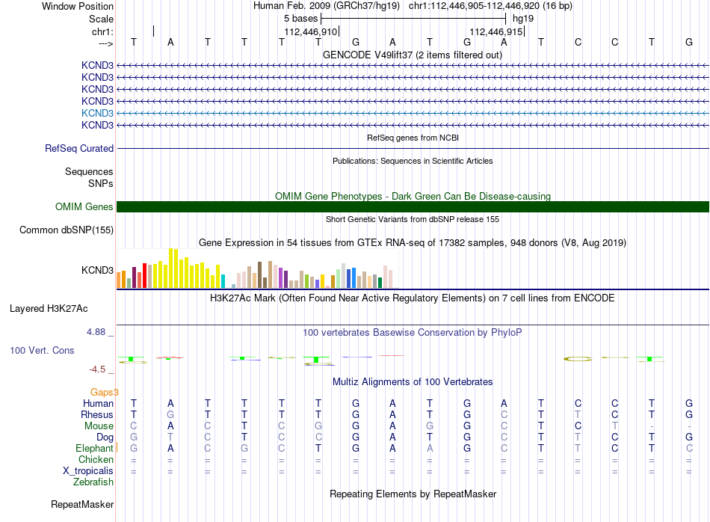Click the Zebrafish species label
Screen dimensions: 710x522
coord(93,482)
